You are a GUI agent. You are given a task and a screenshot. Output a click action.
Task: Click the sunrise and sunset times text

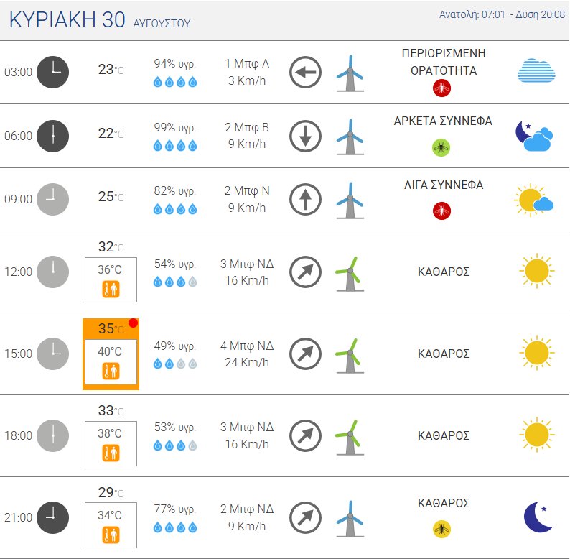point(502,14)
